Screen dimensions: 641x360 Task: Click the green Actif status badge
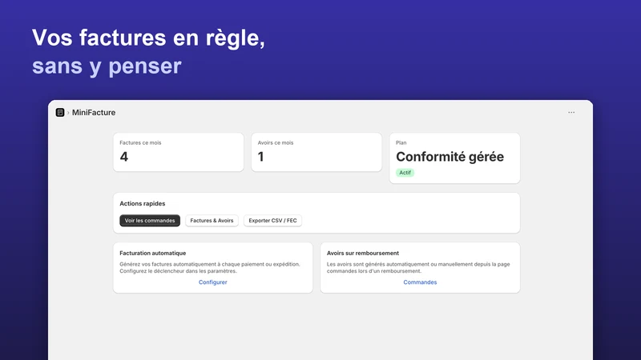pyautogui.click(x=405, y=173)
